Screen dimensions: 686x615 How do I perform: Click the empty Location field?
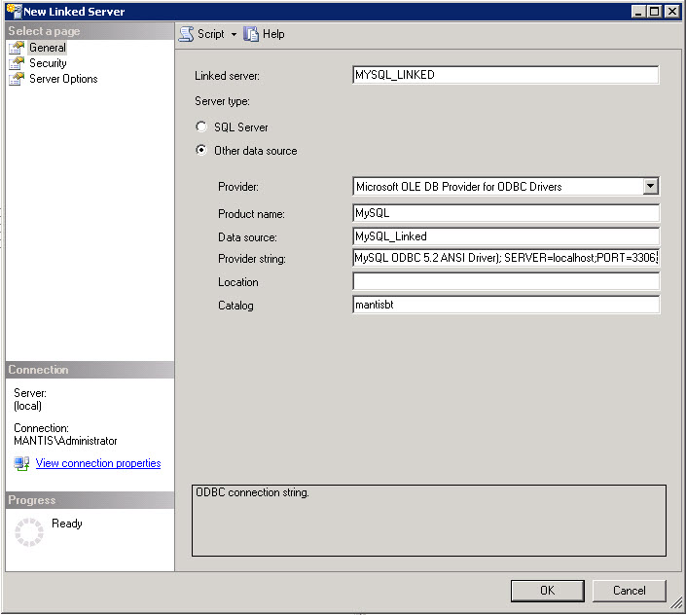click(505, 282)
